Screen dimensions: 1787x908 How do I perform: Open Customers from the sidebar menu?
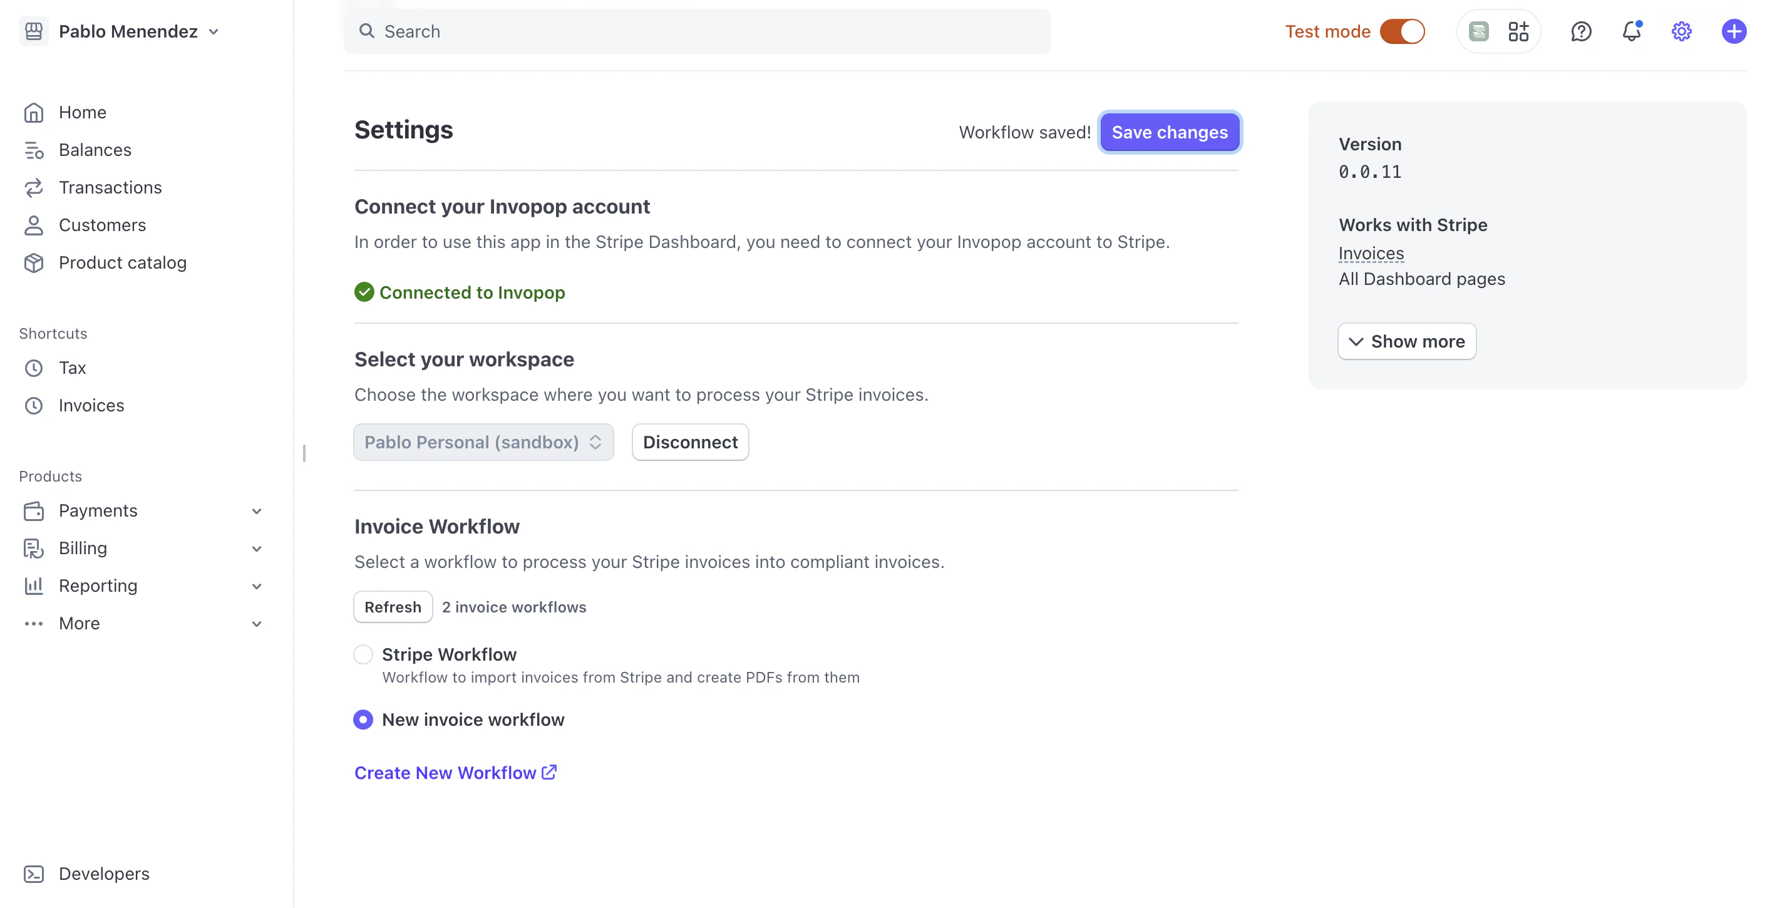pyautogui.click(x=102, y=225)
